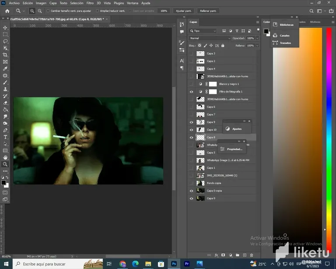Open the Canales panel button

[x=281, y=35]
